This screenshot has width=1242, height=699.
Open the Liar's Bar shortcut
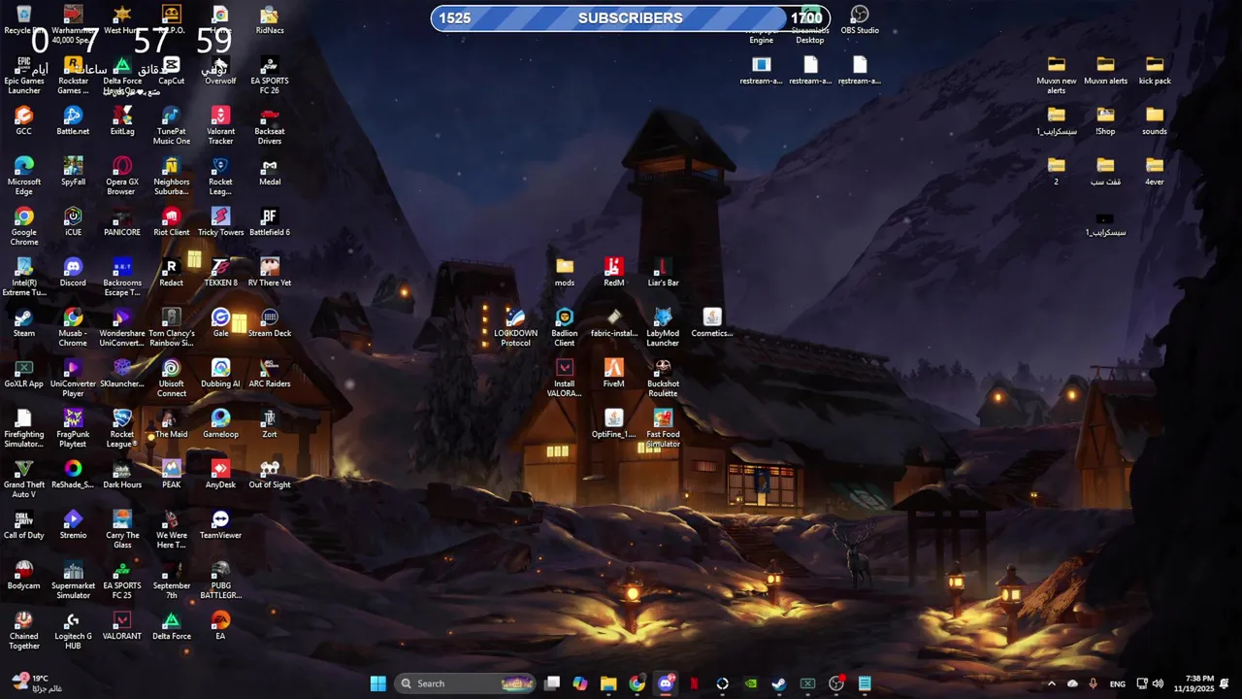pyautogui.click(x=663, y=272)
